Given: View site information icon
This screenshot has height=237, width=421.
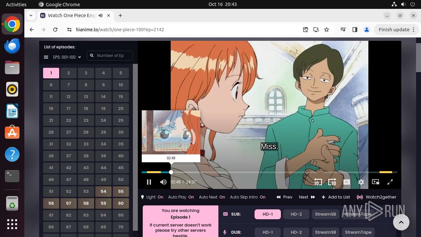Looking at the screenshot, I should point(69,30).
